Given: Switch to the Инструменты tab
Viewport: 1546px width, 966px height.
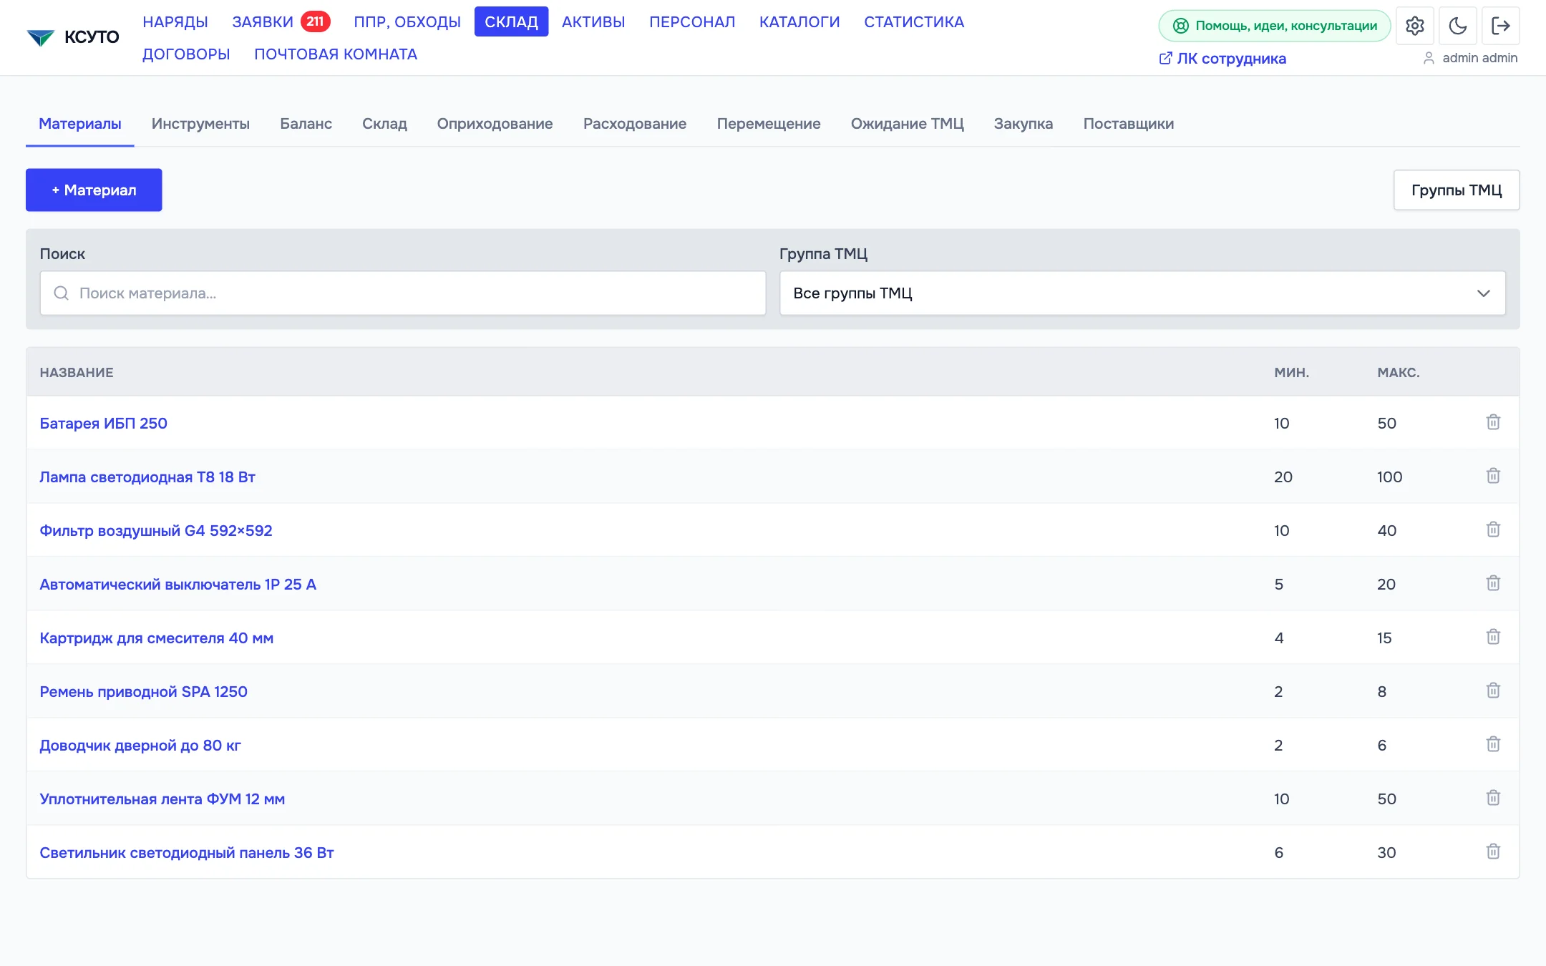Looking at the screenshot, I should [x=200, y=124].
